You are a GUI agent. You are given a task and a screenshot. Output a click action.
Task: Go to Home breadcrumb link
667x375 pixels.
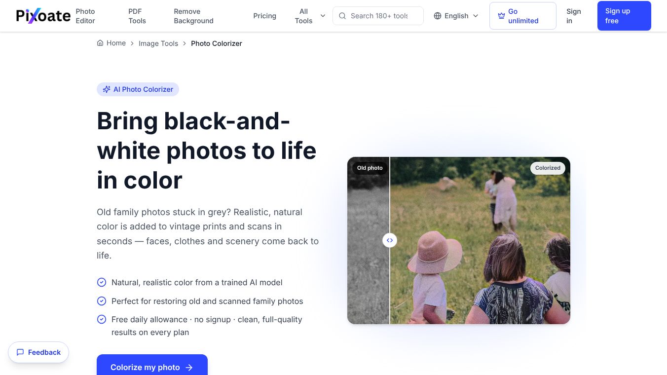[x=111, y=43]
